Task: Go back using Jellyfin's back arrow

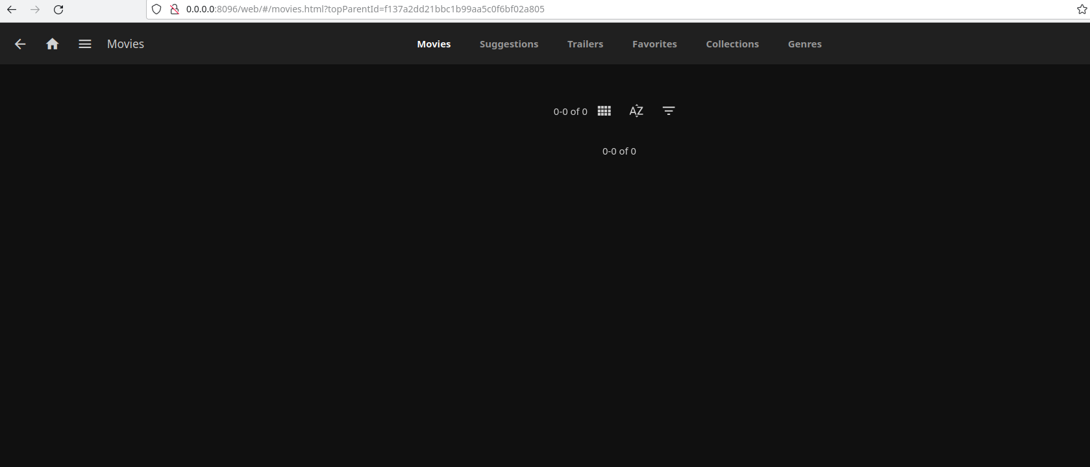Action: click(x=20, y=44)
